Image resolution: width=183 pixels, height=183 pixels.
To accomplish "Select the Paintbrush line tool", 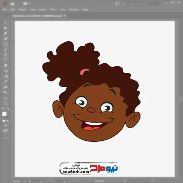I will point(5,49).
